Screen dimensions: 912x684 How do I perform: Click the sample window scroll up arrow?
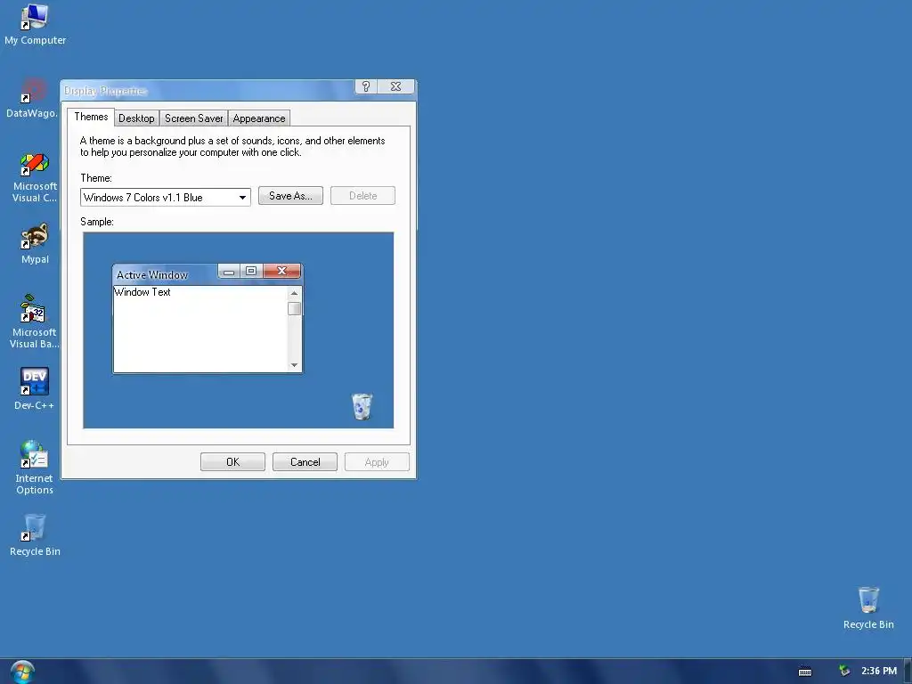pos(294,293)
